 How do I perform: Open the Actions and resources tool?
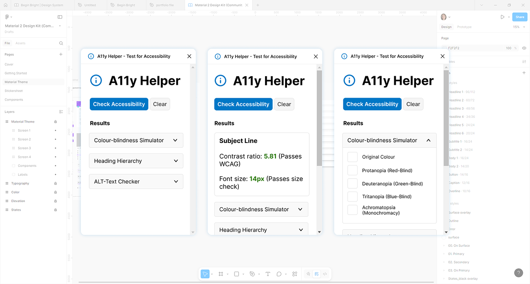point(295,274)
